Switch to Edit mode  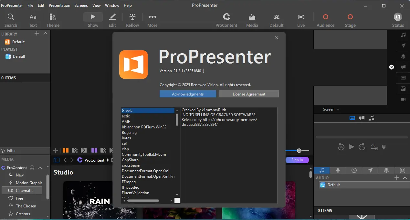112,20
